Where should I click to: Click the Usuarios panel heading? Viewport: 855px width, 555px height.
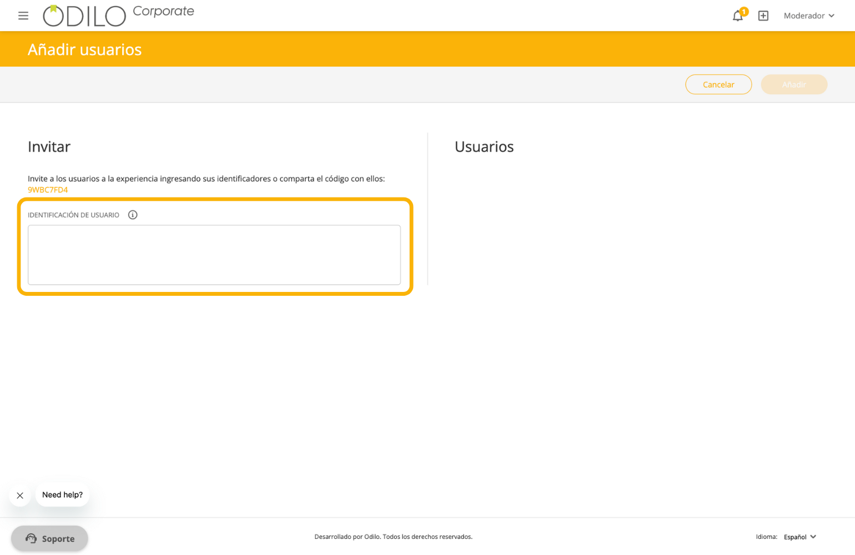pyautogui.click(x=484, y=147)
